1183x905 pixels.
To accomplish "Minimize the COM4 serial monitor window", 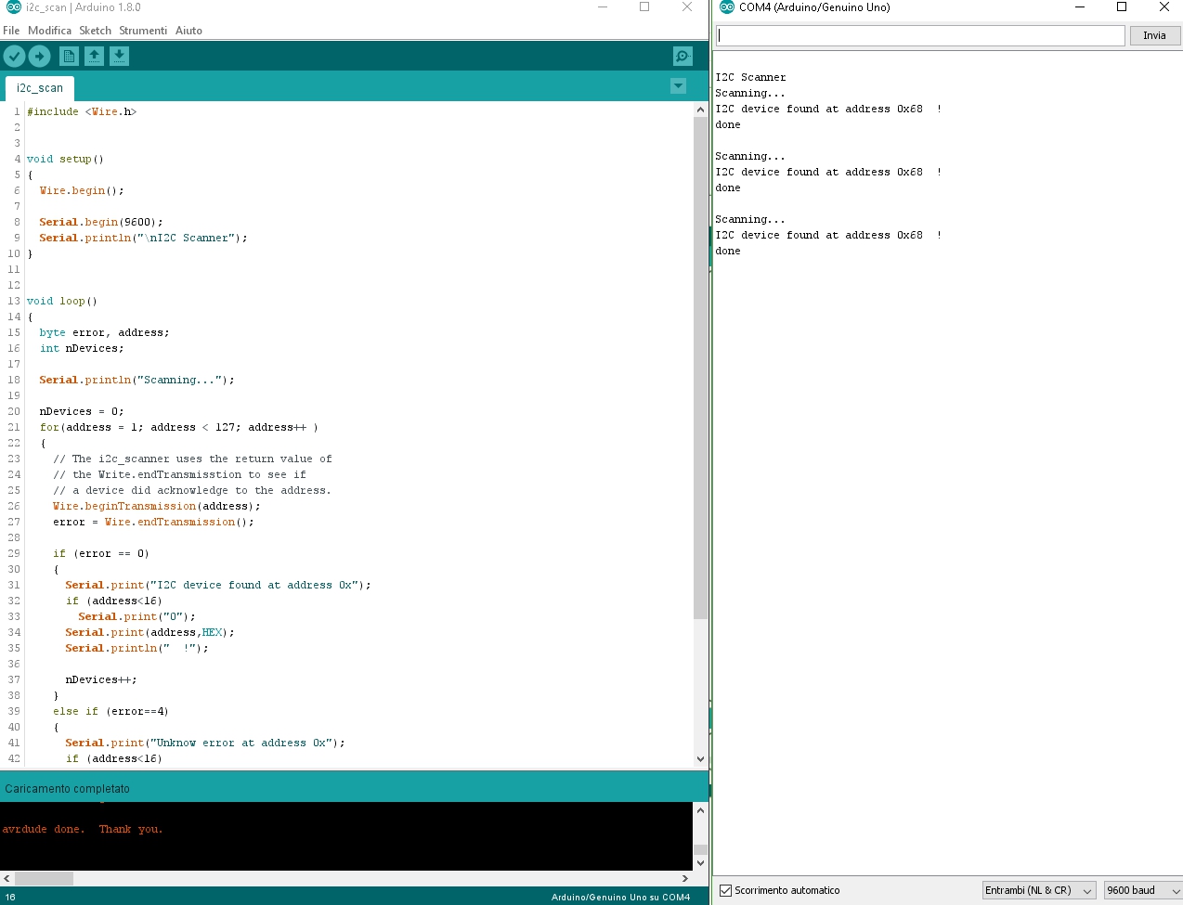I will point(1080,7).
